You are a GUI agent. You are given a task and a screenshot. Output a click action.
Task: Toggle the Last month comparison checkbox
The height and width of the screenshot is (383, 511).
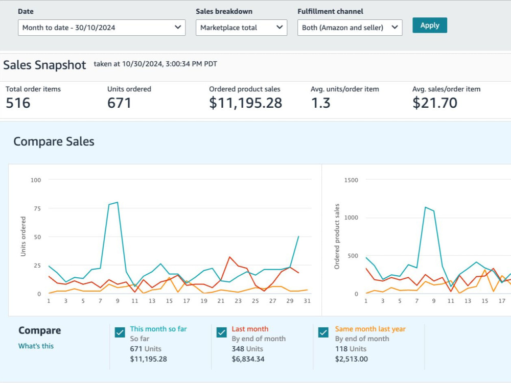pyautogui.click(x=222, y=332)
